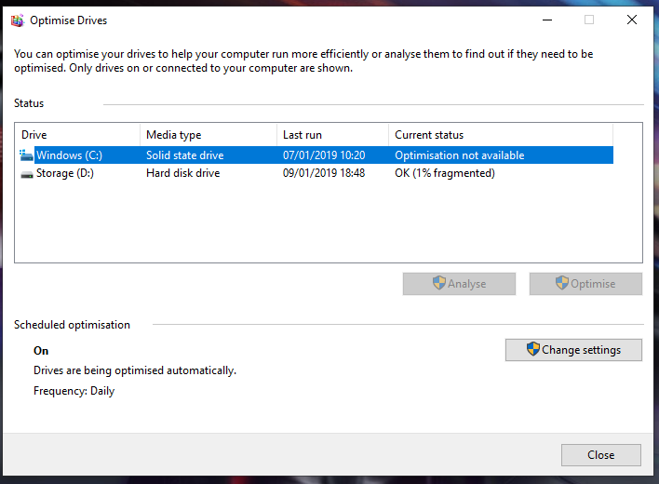659x484 pixels.
Task: Click 'Drives are being optimised automatically.' text
Action: pyautogui.click(x=135, y=370)
